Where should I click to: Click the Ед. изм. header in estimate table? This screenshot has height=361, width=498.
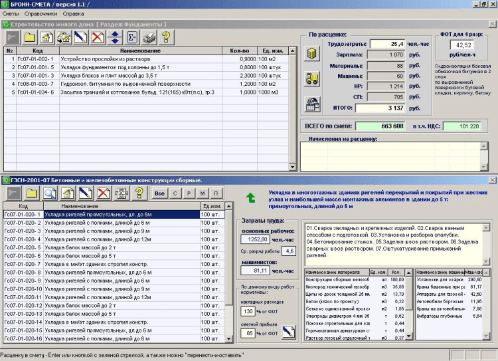pos(273,51)
